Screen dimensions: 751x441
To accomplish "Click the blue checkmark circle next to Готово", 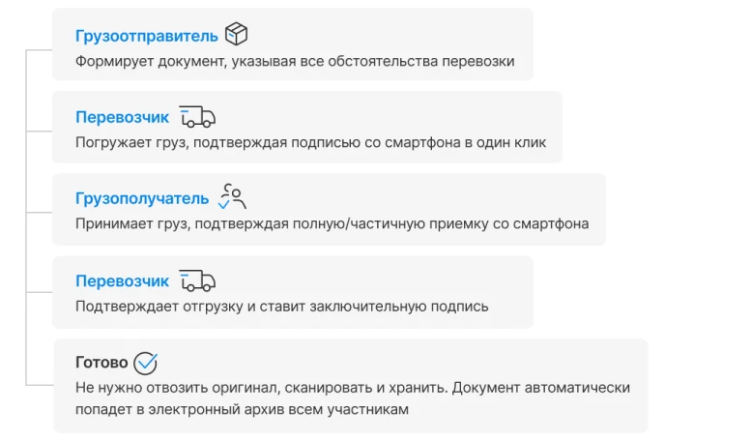I will point(145,363).
